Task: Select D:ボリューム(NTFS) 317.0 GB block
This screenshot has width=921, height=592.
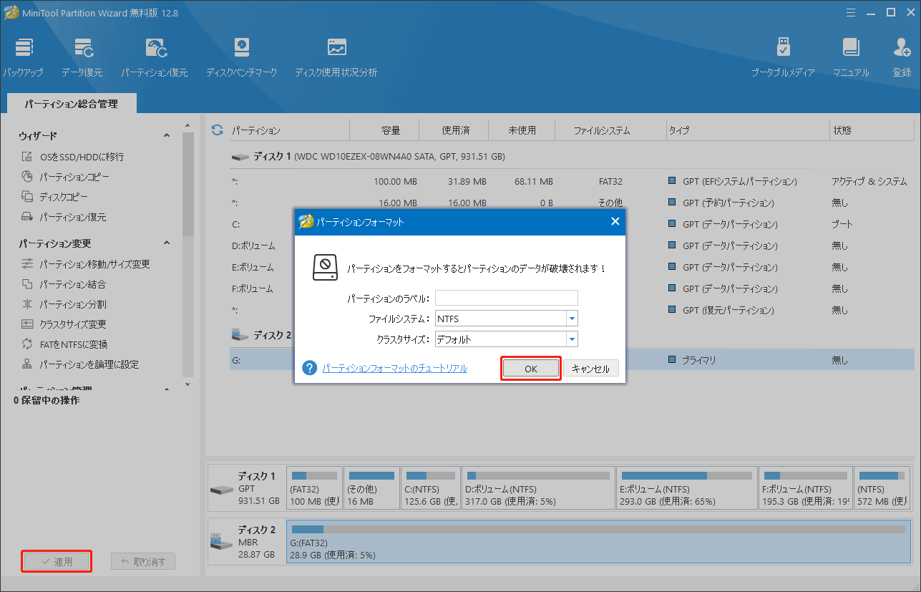Action: click(x=538, y=488)
